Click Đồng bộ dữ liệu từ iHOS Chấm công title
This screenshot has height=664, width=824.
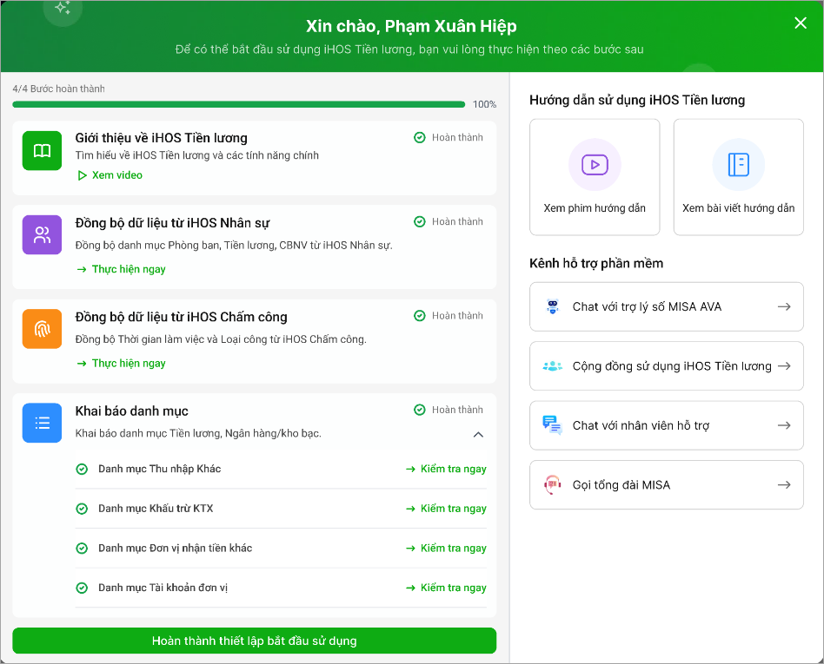pyautogui.click(x=182, y=317)
